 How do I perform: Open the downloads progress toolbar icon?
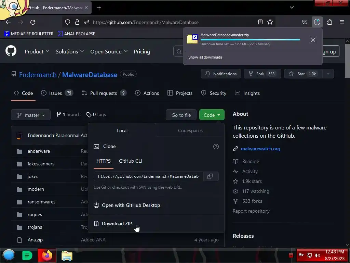(x=317, y=22)
